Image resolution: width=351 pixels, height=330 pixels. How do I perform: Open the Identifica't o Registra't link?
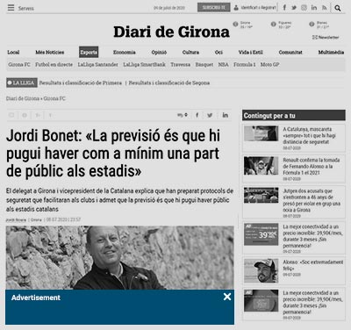tap(258, 8)
